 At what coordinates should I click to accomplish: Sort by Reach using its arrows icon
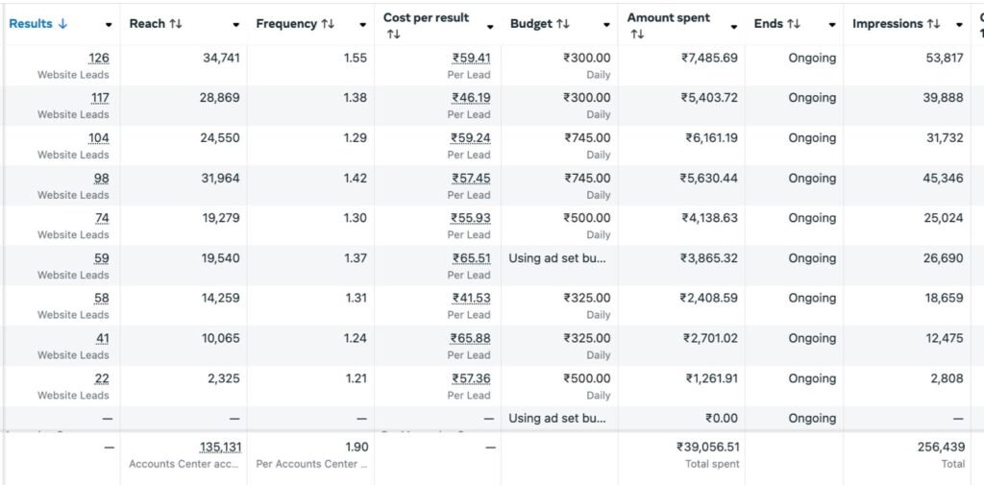pyautogui.click(x=176, y=24)
